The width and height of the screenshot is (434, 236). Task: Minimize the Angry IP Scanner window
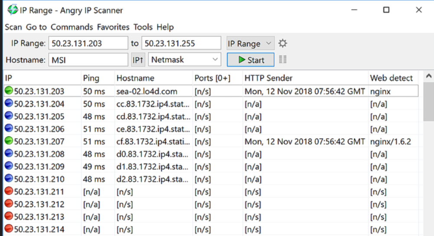pos(354,10)
